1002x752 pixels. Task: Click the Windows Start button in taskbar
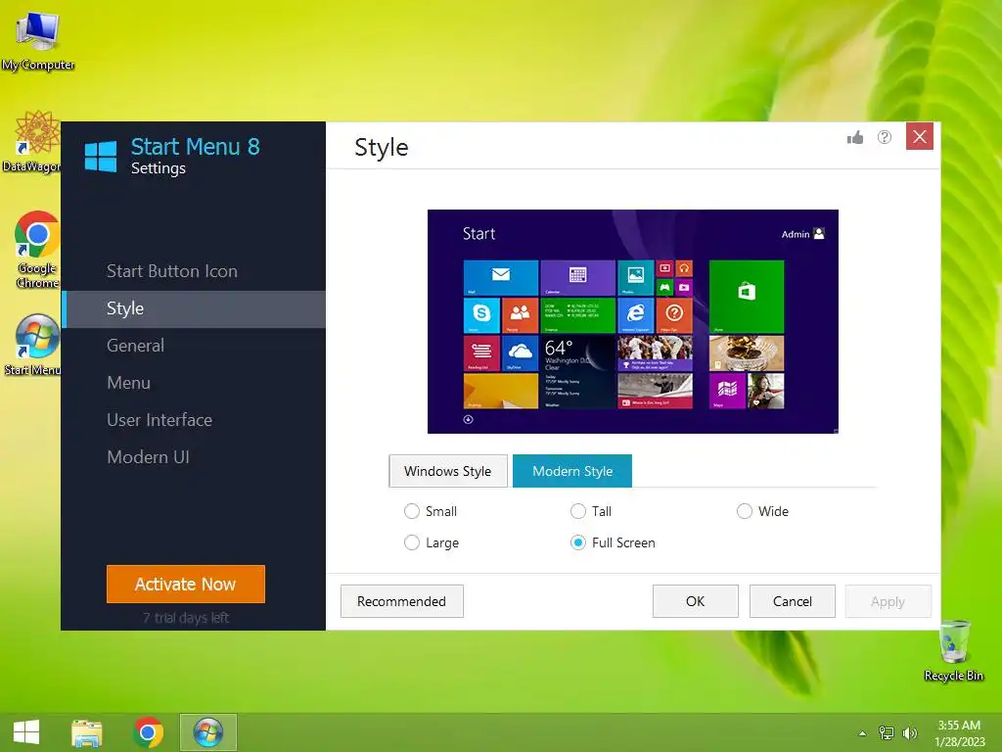26,732
